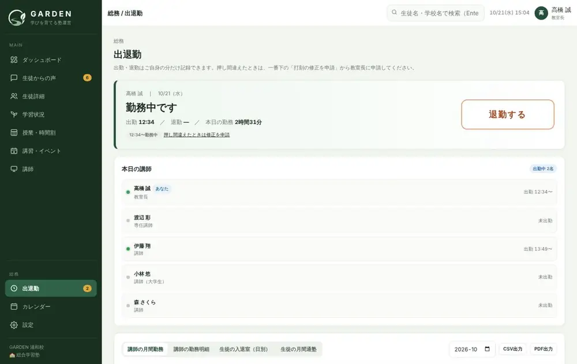Click the 勤務中です heading
The height and width of the screenshot is (364, 577).
[151, 107]
